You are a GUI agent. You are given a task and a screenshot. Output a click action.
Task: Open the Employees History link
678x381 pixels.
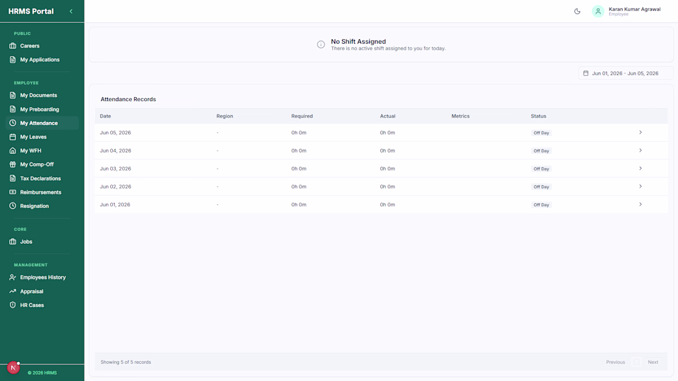(42, 278)
